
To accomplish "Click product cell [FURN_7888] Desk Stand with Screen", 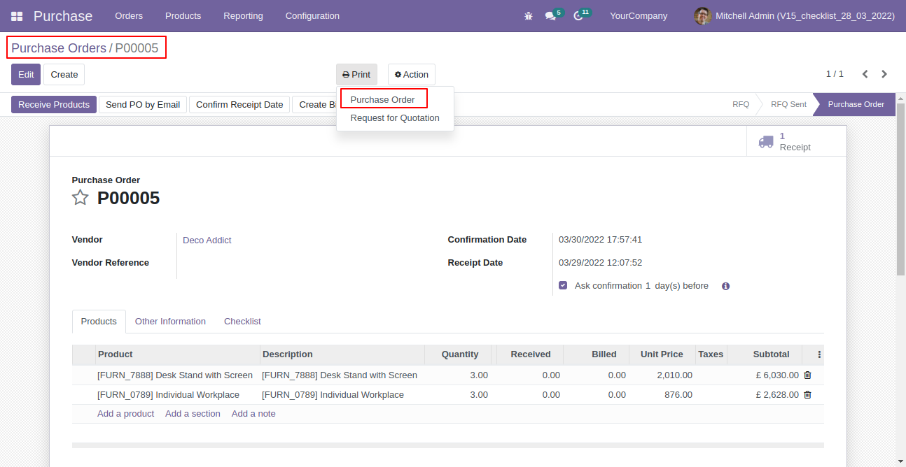I will pyautogui.click(x=175, y=375).
